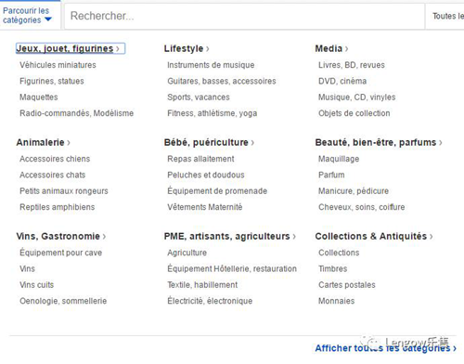464x364 pixels.
Task: Open Équipement Hôtellerie, restauration link
Action: coord(232,268)
